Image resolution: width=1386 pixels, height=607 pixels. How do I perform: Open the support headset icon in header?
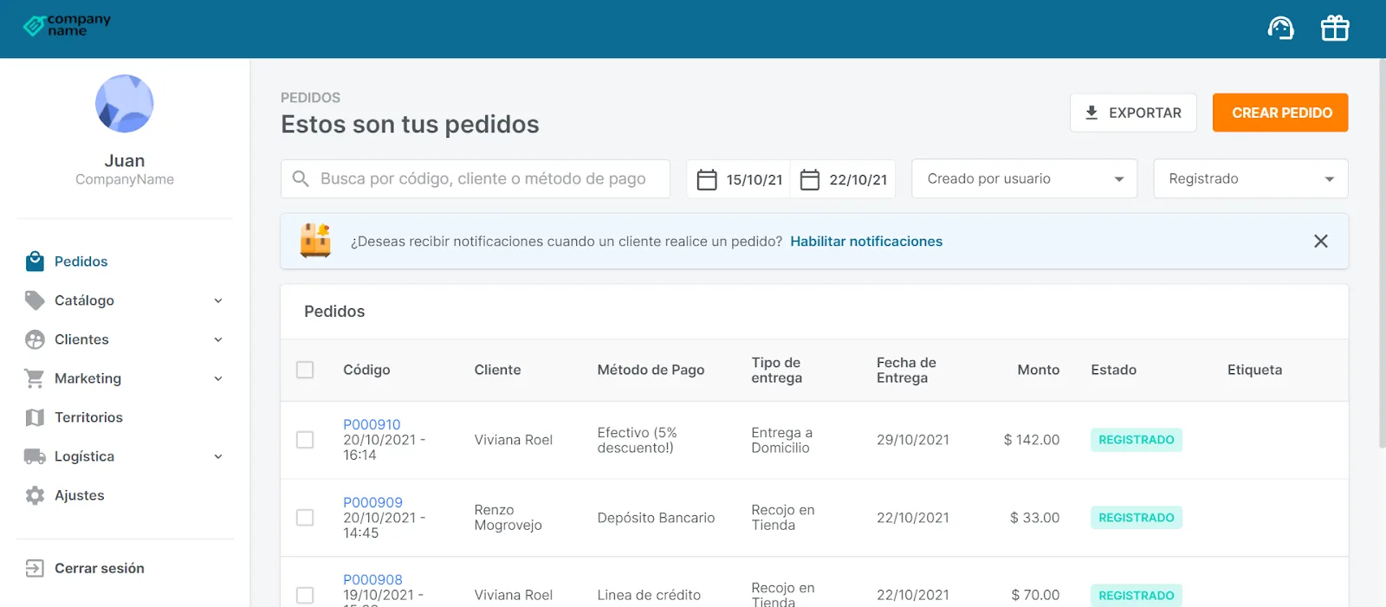tap(1280, 29)
